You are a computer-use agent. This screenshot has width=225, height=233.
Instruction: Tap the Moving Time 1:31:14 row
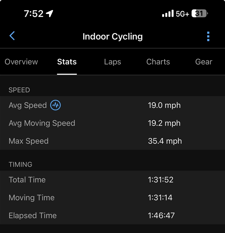point(113,197)
